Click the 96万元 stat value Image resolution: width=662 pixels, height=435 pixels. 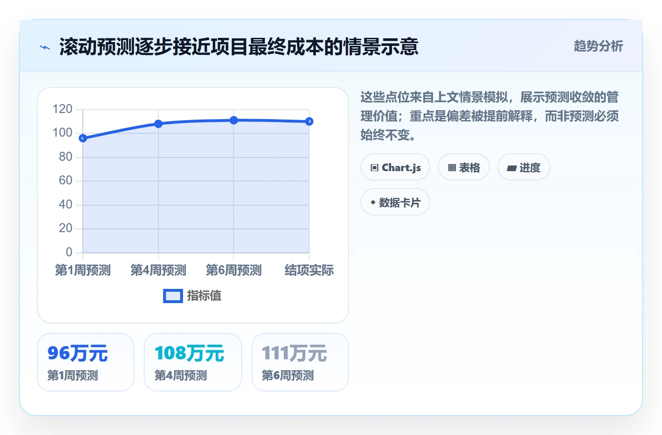coord(78,353)
